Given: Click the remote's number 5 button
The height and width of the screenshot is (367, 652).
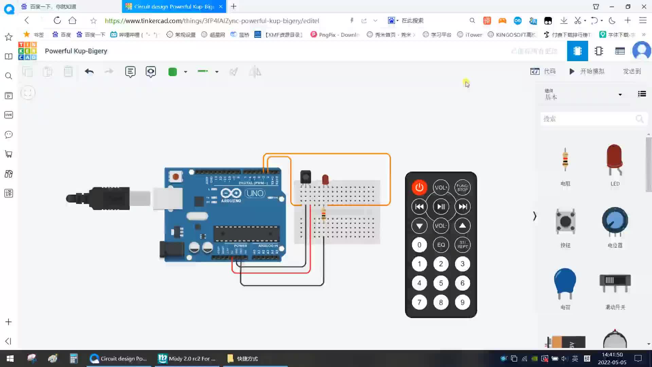Looking at the screenshot, I should [x=441, y=283].
